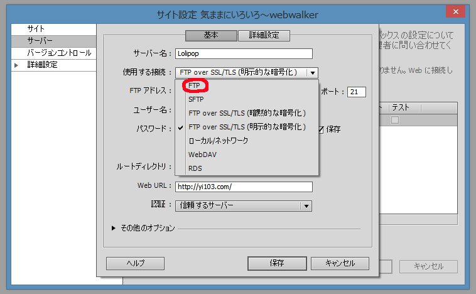Open the 使用する接続 dropdown arrow
Viewport: 476px width, 294px height.
[x=313, y=73]
